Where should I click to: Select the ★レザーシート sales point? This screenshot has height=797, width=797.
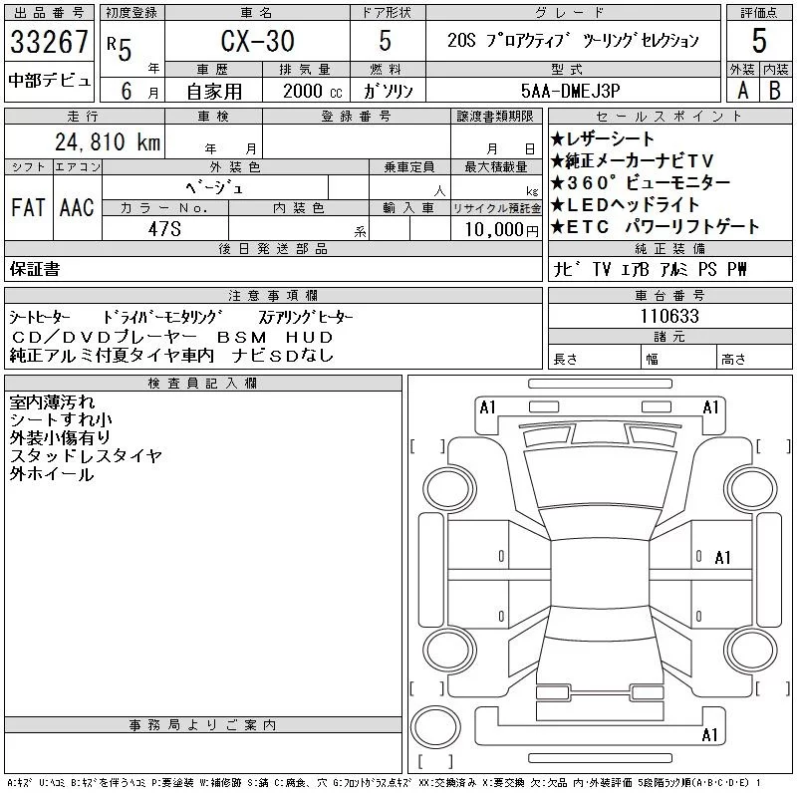click(602, 138)
